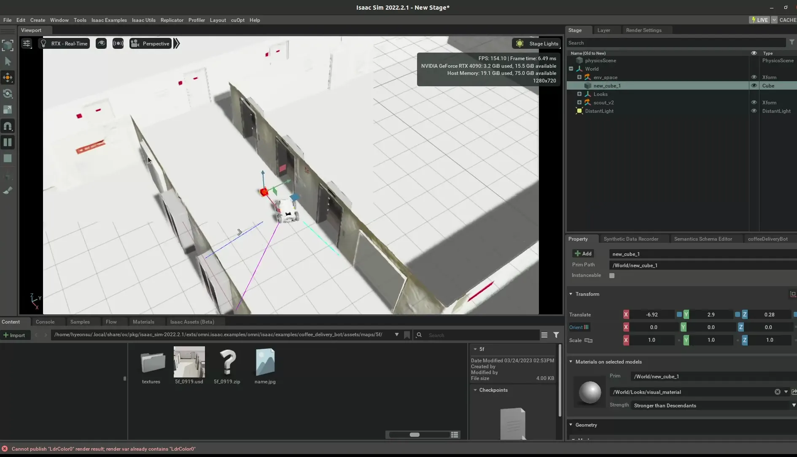This screenshot has height=457, width=797.
Task: Activate the Scale tool in left toolbar
Action: coord(8,110)
